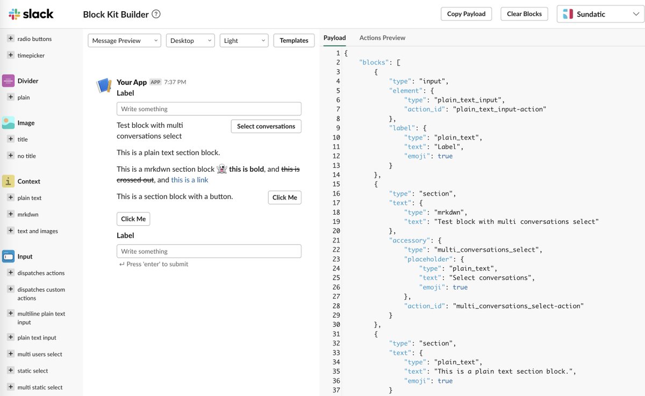Add context text and images plus icon
Viewport: 645px width, 396px height.
tap(10, 231)
